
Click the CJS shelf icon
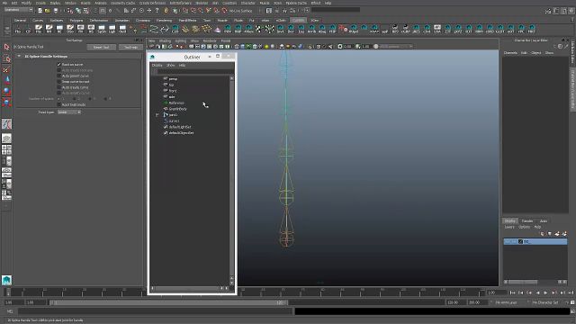coord(175,29)
